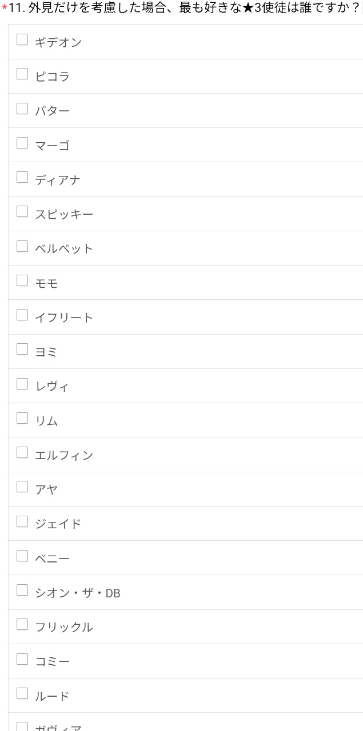Enable the フリックル option
This screenshot has height=731, width=363.
(x=22, y=625)
